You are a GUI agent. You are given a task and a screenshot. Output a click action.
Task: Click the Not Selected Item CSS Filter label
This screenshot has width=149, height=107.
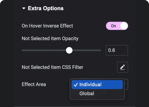[x=52, y=67]
